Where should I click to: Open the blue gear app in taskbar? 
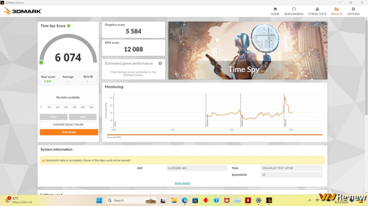click(258, 200)
